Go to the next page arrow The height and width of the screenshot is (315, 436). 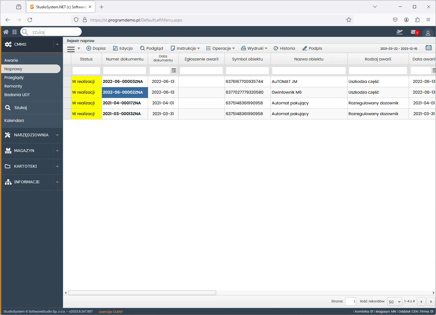point(431,302)
